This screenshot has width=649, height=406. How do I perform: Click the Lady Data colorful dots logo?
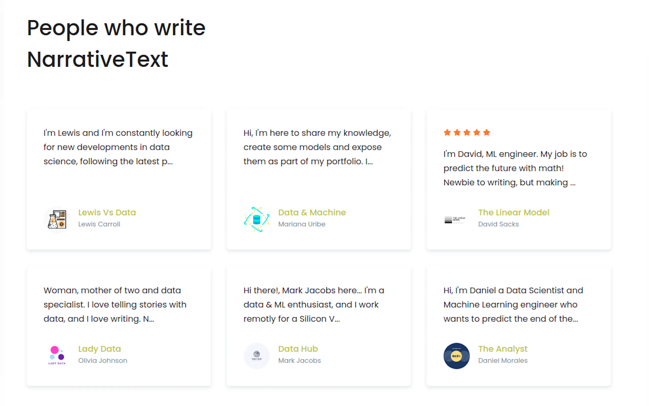tap(57, 356)
